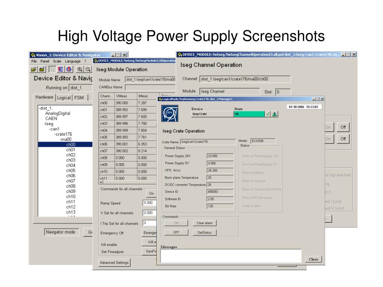Click the Messages text box

pyautogui.click(x=231, y=256)
